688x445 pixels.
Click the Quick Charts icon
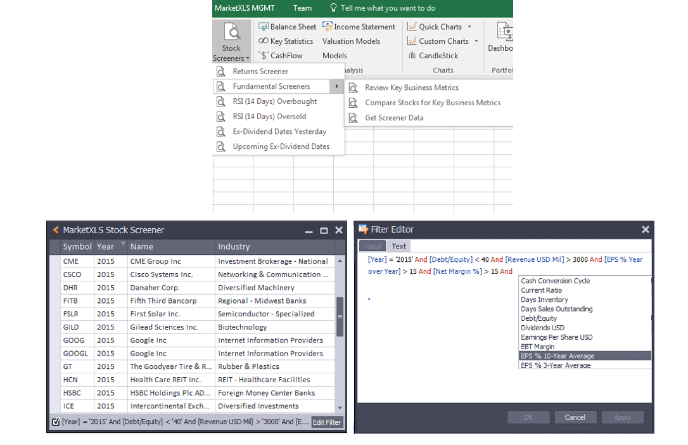point(412,27)
